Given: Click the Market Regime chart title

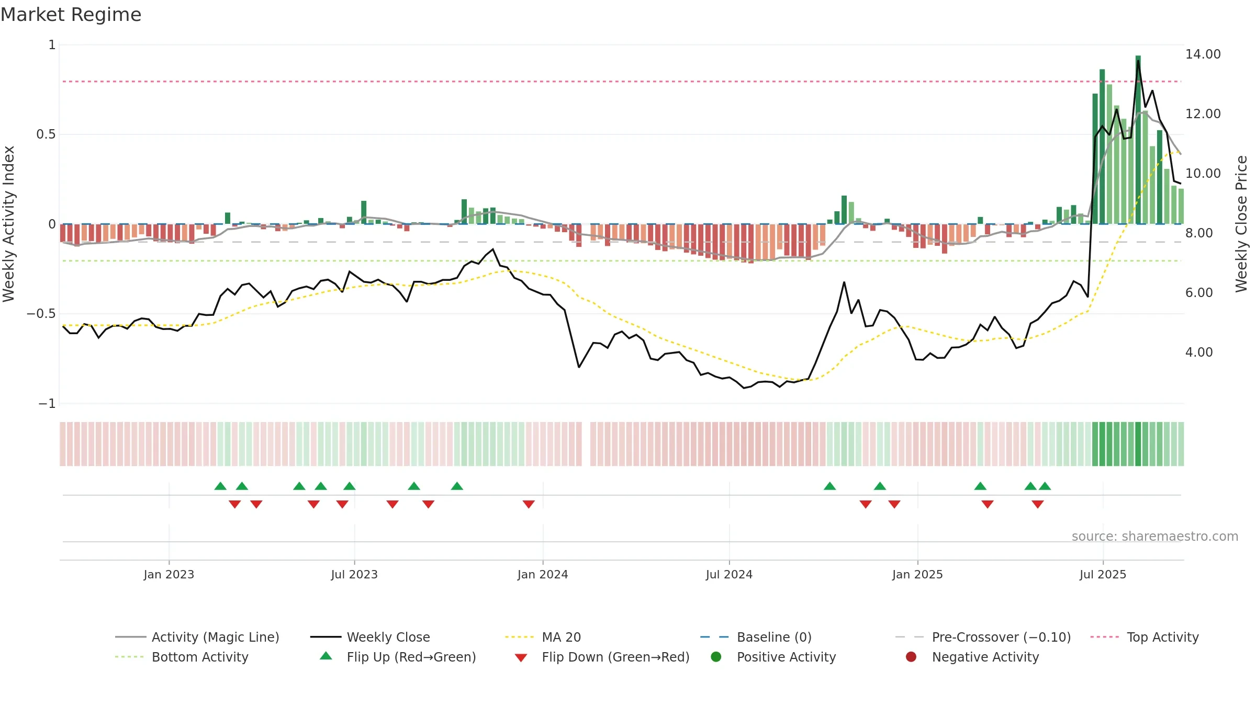Looking at the screenshot, I should (71, 15).
